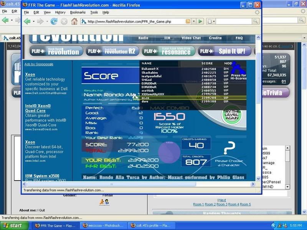Click the FFR page vertical scroll down arrow
Screen dimensions: 307x230
pos(258,178)
